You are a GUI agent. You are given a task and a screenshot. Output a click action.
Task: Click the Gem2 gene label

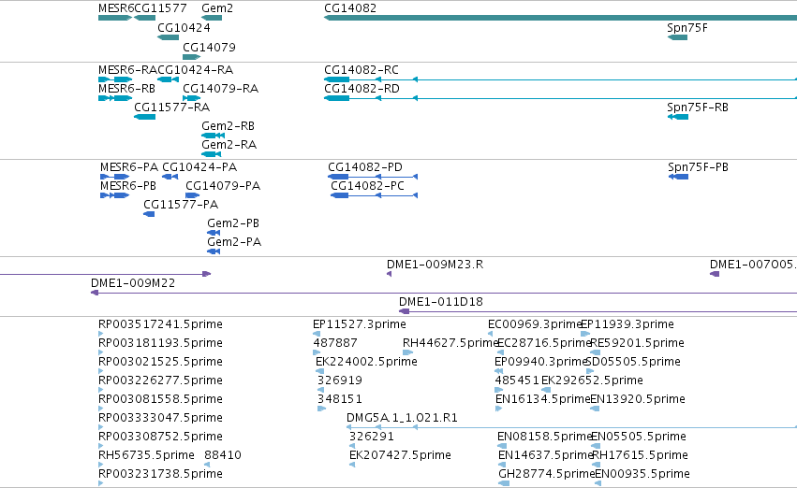[217, 8]
